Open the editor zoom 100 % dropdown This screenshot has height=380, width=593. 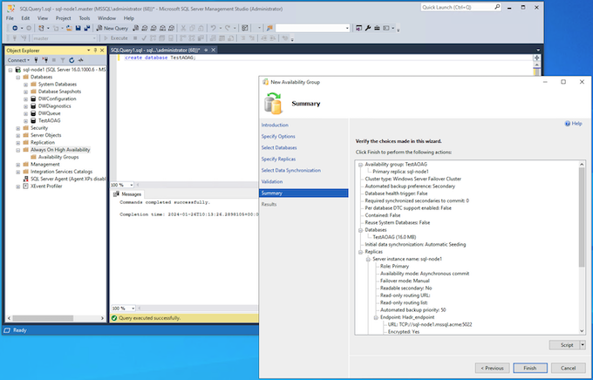pyautogui.click(x=132, y=185)
